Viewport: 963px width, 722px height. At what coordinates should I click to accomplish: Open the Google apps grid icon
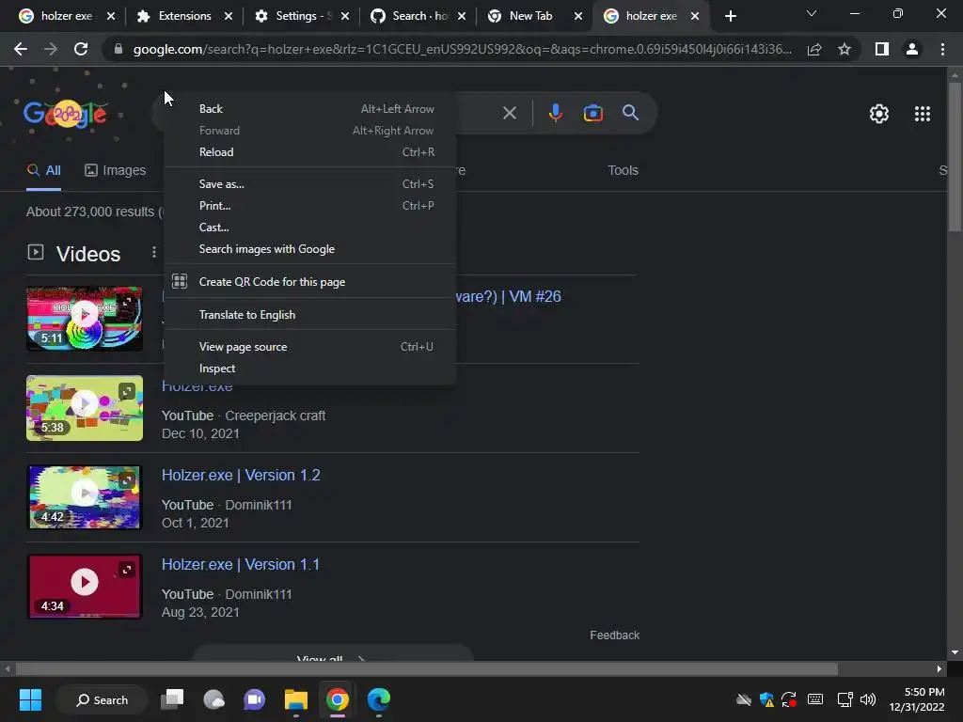pyautogui.click(x=922, y=114)
